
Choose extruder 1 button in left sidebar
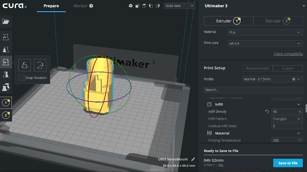pyautogui.click(x=6, y=103)
